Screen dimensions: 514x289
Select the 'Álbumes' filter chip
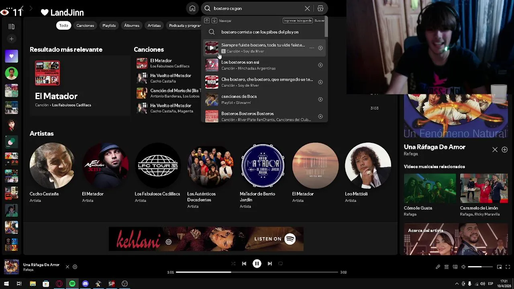pyautogui.click(x=132, y=25)
